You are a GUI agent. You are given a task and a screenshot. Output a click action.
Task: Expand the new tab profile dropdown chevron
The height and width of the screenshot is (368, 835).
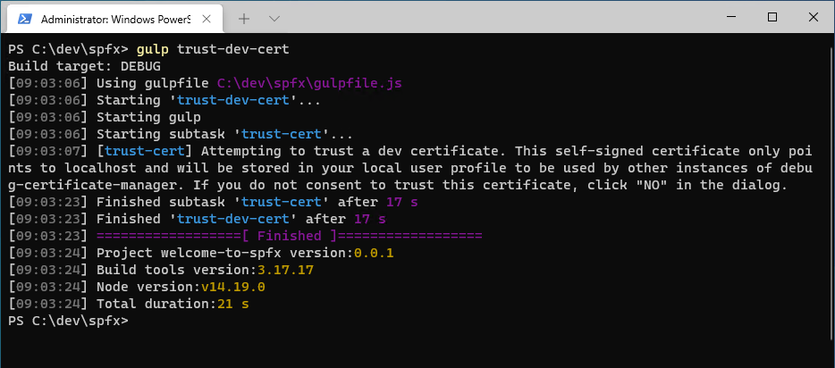coord(274,18)
